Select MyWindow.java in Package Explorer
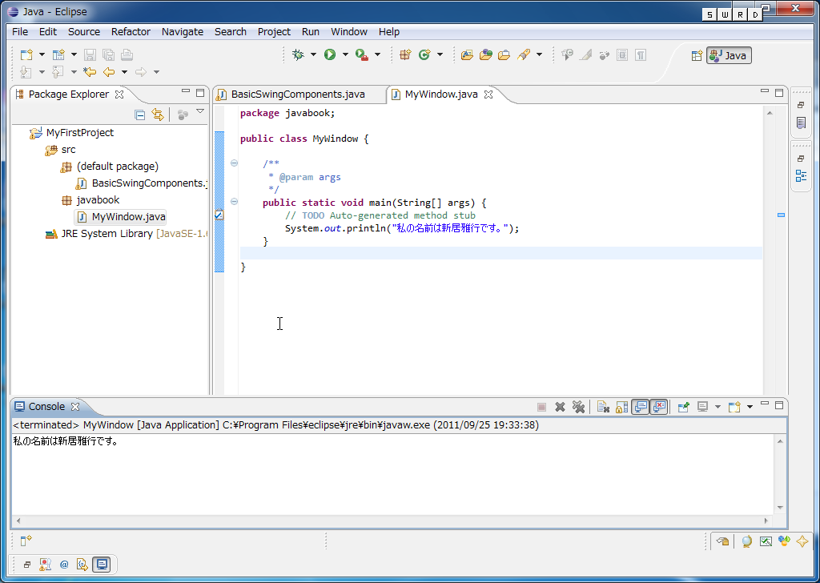Screen dimensions: 820x583 [x=128, y=216]
